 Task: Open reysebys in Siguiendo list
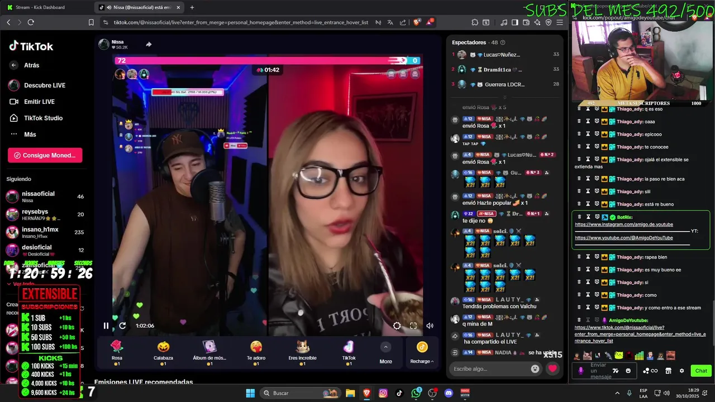45,214
